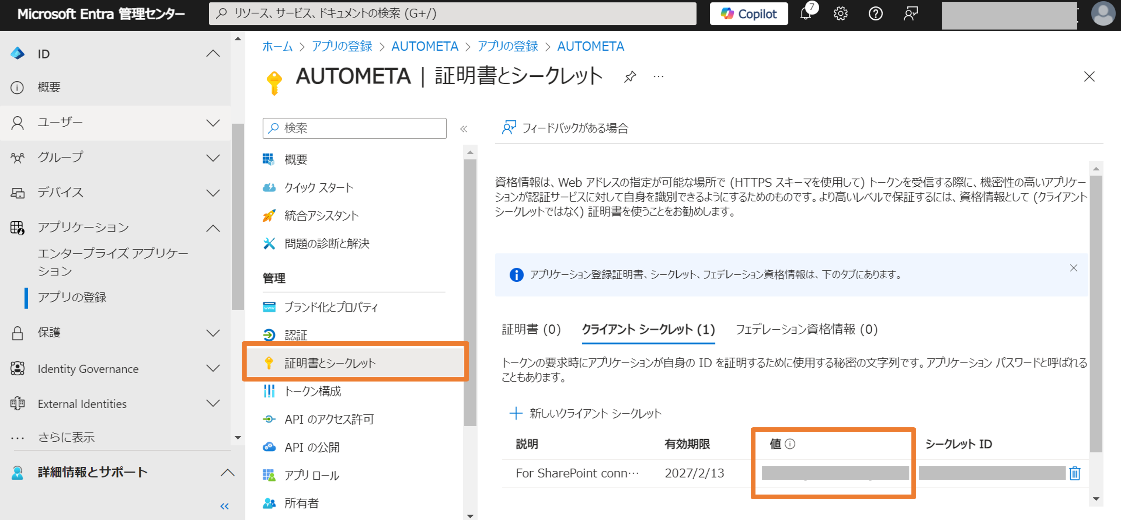The width and height of the screenshot is (1121, 520).
Task: Go to first アプリの登録 breadcrumb
Action: (342, 47)
